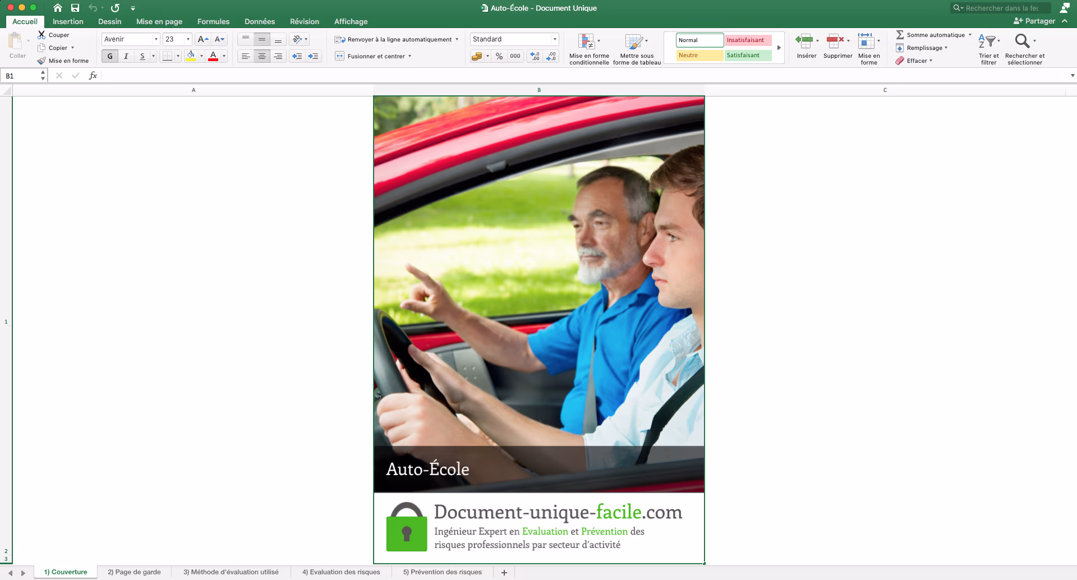Open the Standard number format dropdown

555,39
